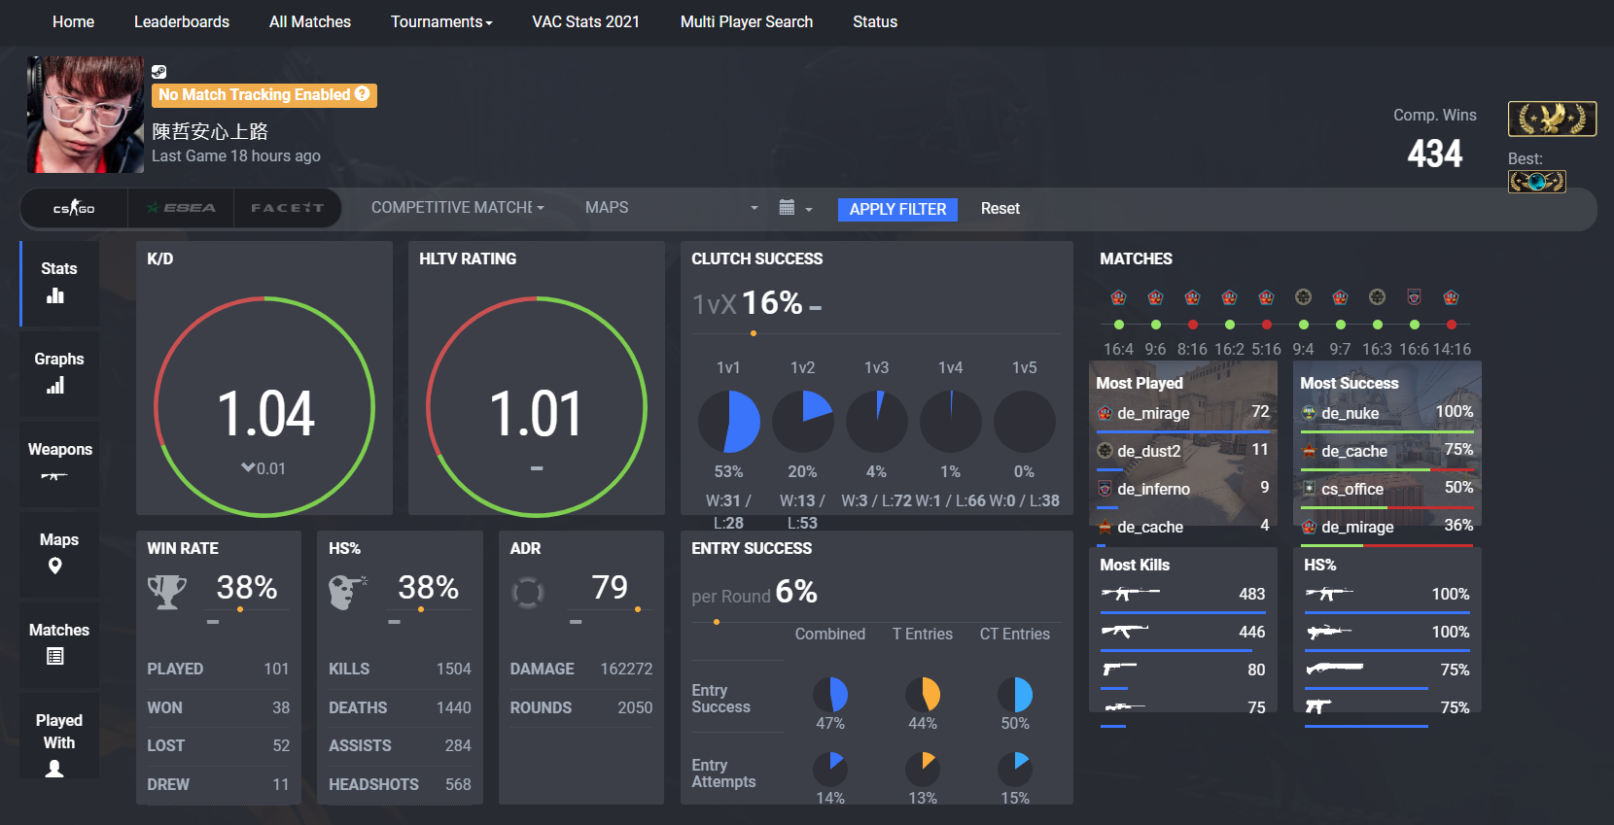Viewport: 1614px width, 825px height.
Task: Toggle the FACEIT source filter
Action: tap(287, 208)
